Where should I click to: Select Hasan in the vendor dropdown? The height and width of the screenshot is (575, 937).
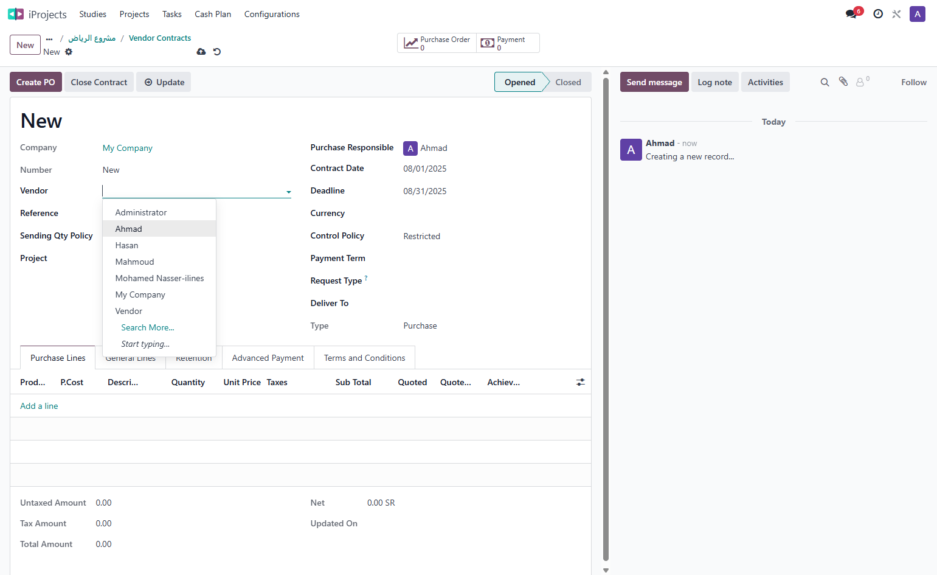(159, 245)
